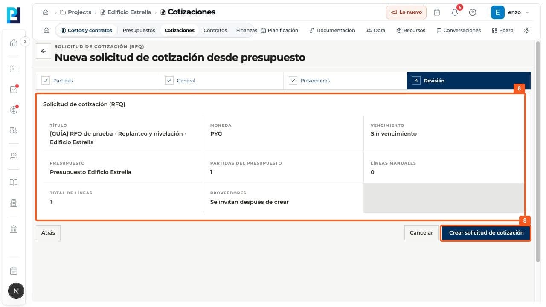Open the Lo nuevo announcements button

point(407,12)
